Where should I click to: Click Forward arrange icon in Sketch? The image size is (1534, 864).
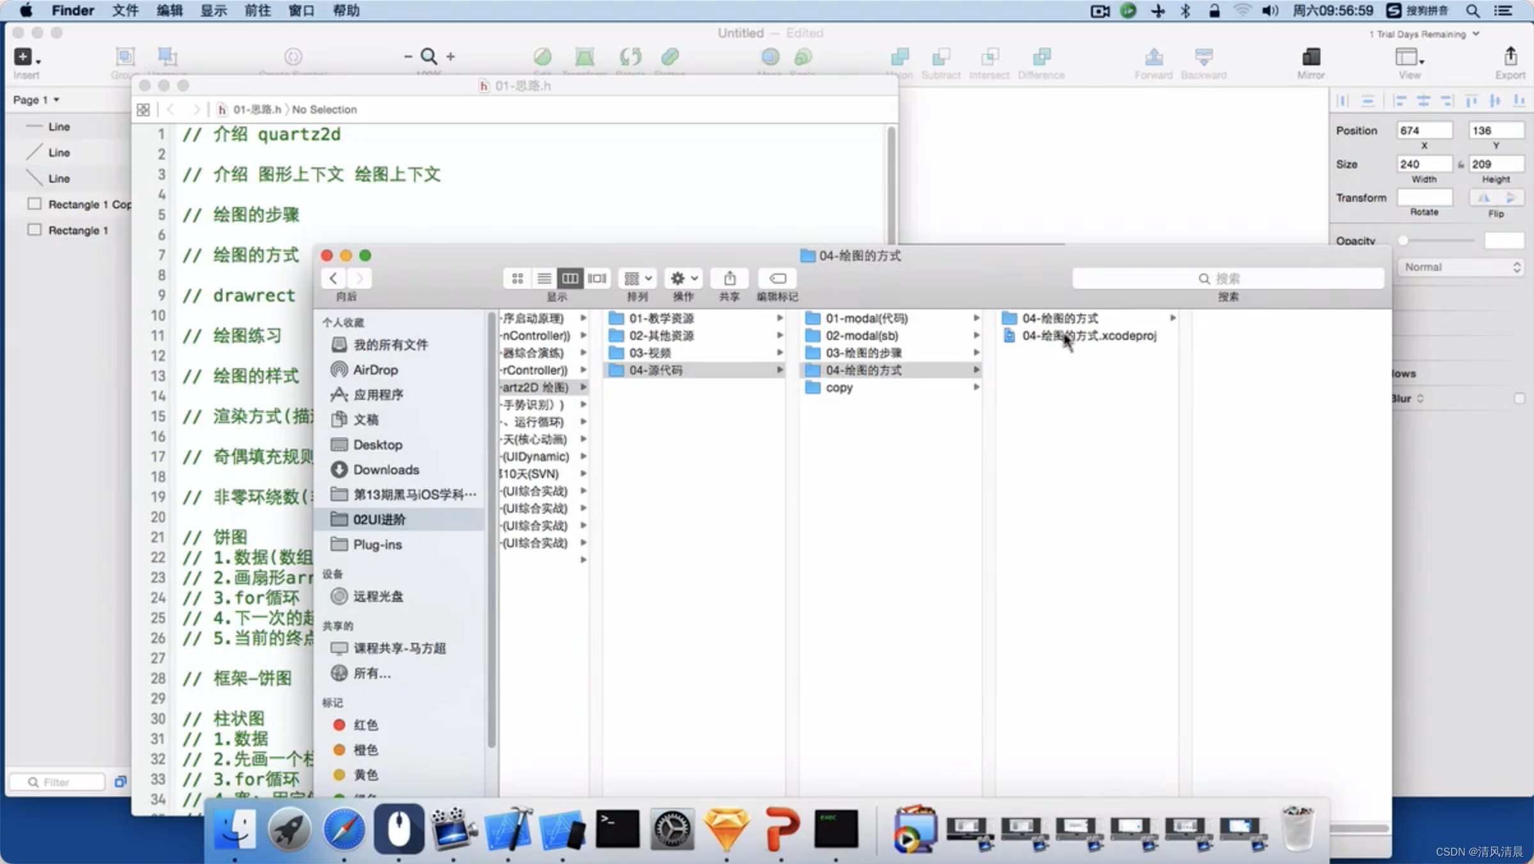[1154, 57]
